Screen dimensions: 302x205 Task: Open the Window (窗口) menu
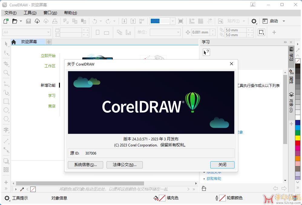[x=50, y=13]
